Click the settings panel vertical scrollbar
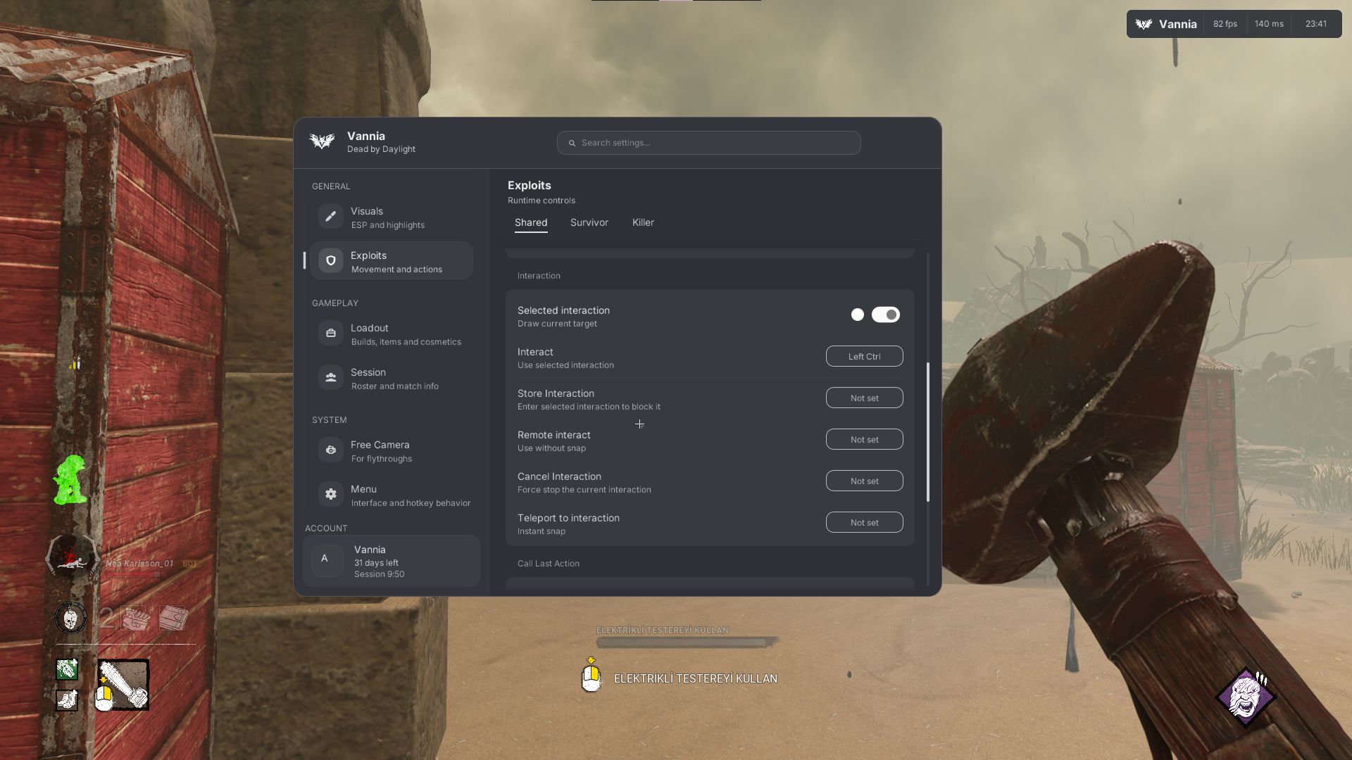1352x760 pixels. click(928, 431)
